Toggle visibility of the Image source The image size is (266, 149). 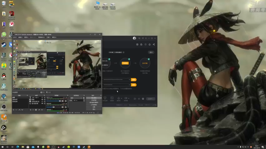pyautogui.click(x=42, y=100)
